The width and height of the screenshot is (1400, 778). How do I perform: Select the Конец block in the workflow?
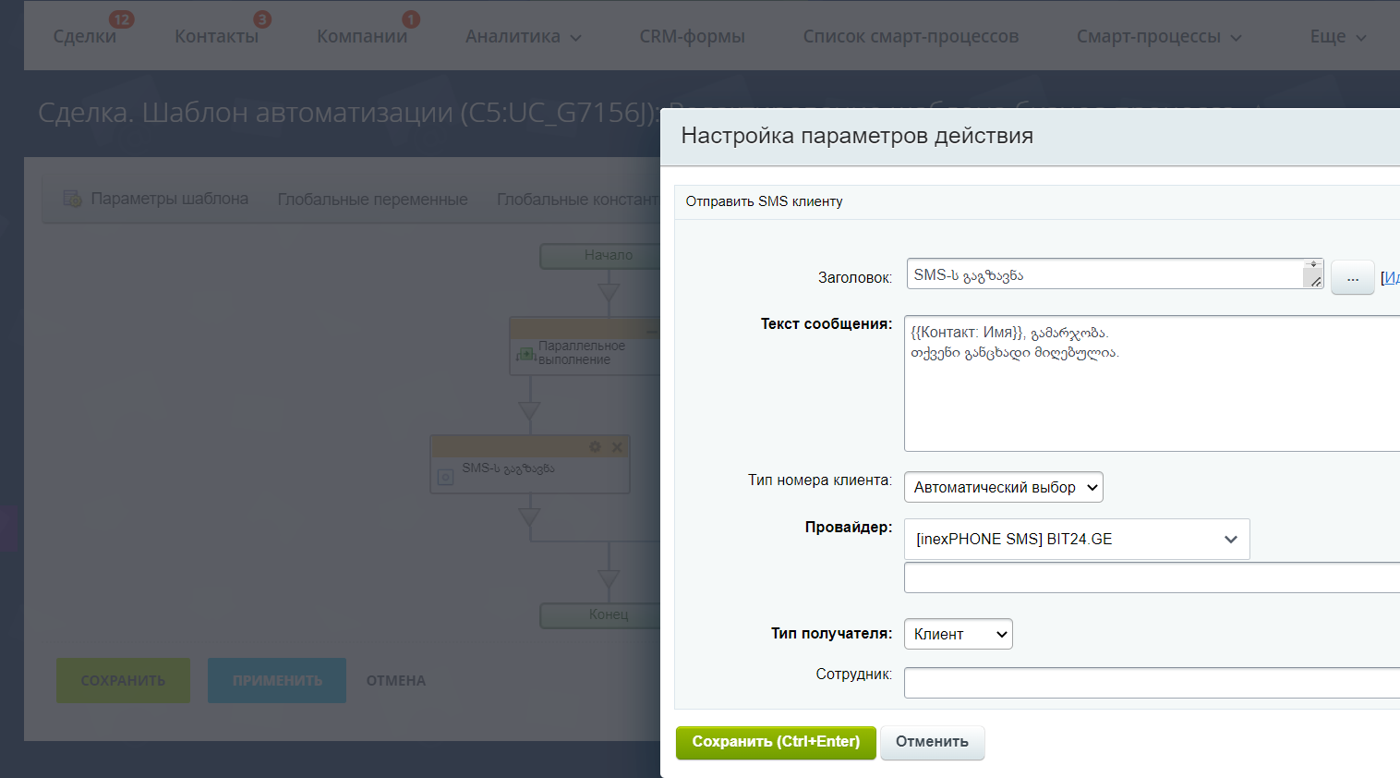pos(601,615)
